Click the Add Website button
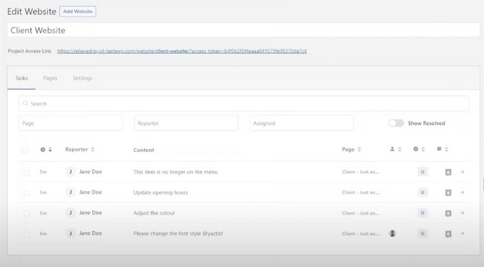 [78, 12]
